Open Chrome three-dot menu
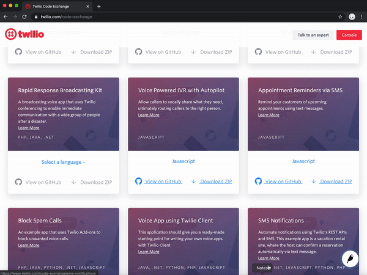 (x=361, y=17)
